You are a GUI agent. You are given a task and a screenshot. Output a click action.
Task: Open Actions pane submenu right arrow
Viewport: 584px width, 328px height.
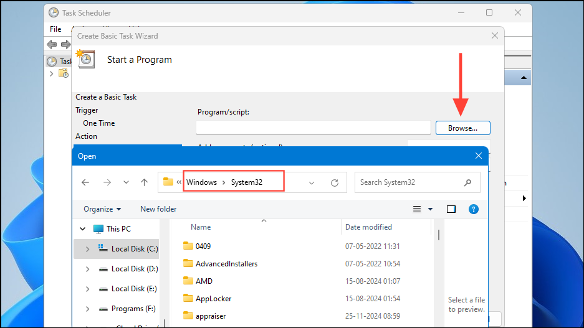tap(524, 198)
